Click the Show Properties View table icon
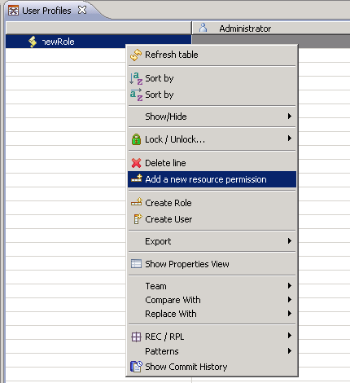This screenshot has width=350, height=383. (x=136, y=264)
